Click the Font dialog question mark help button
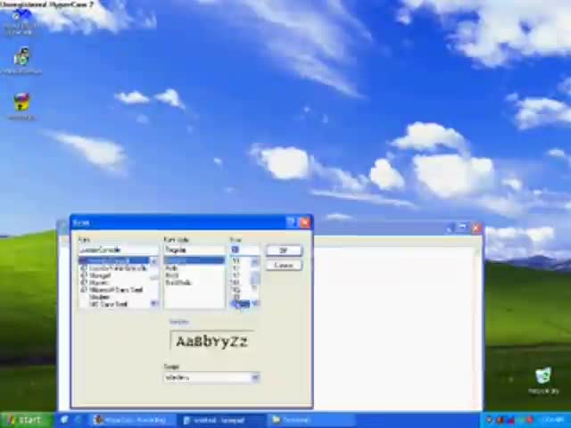571x428 pixels. click(291, 222)
